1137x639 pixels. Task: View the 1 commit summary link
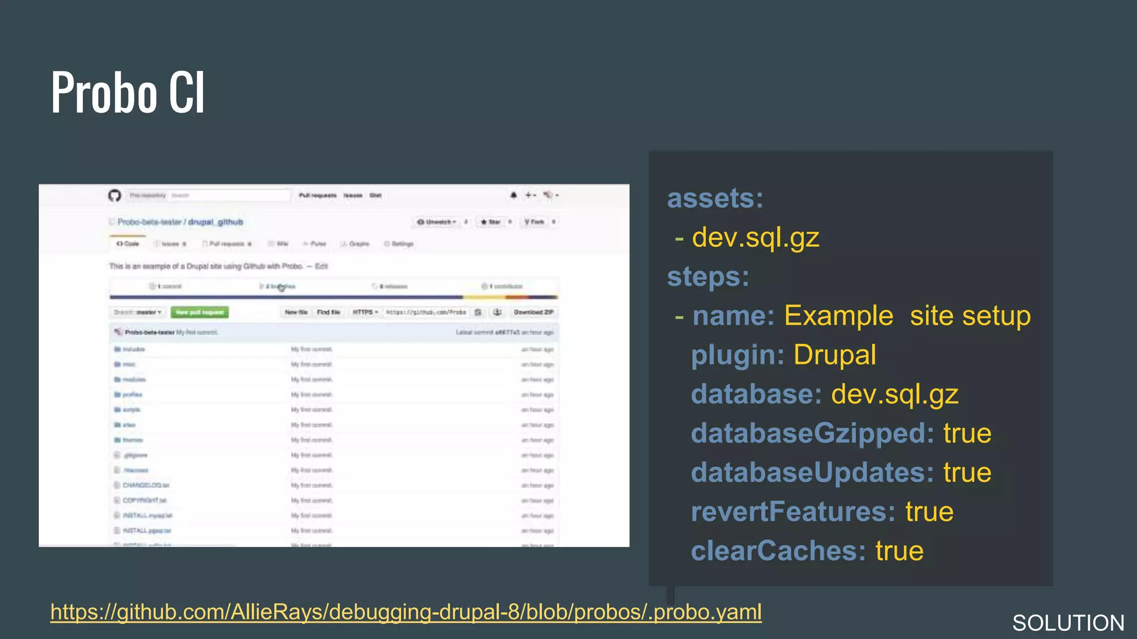(x=165, y=286)
